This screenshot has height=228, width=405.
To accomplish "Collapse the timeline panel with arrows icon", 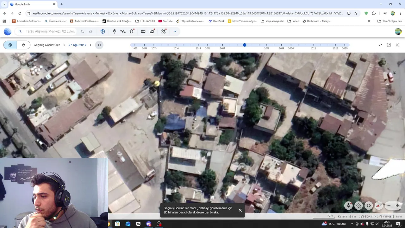I will tap(380, 45).
